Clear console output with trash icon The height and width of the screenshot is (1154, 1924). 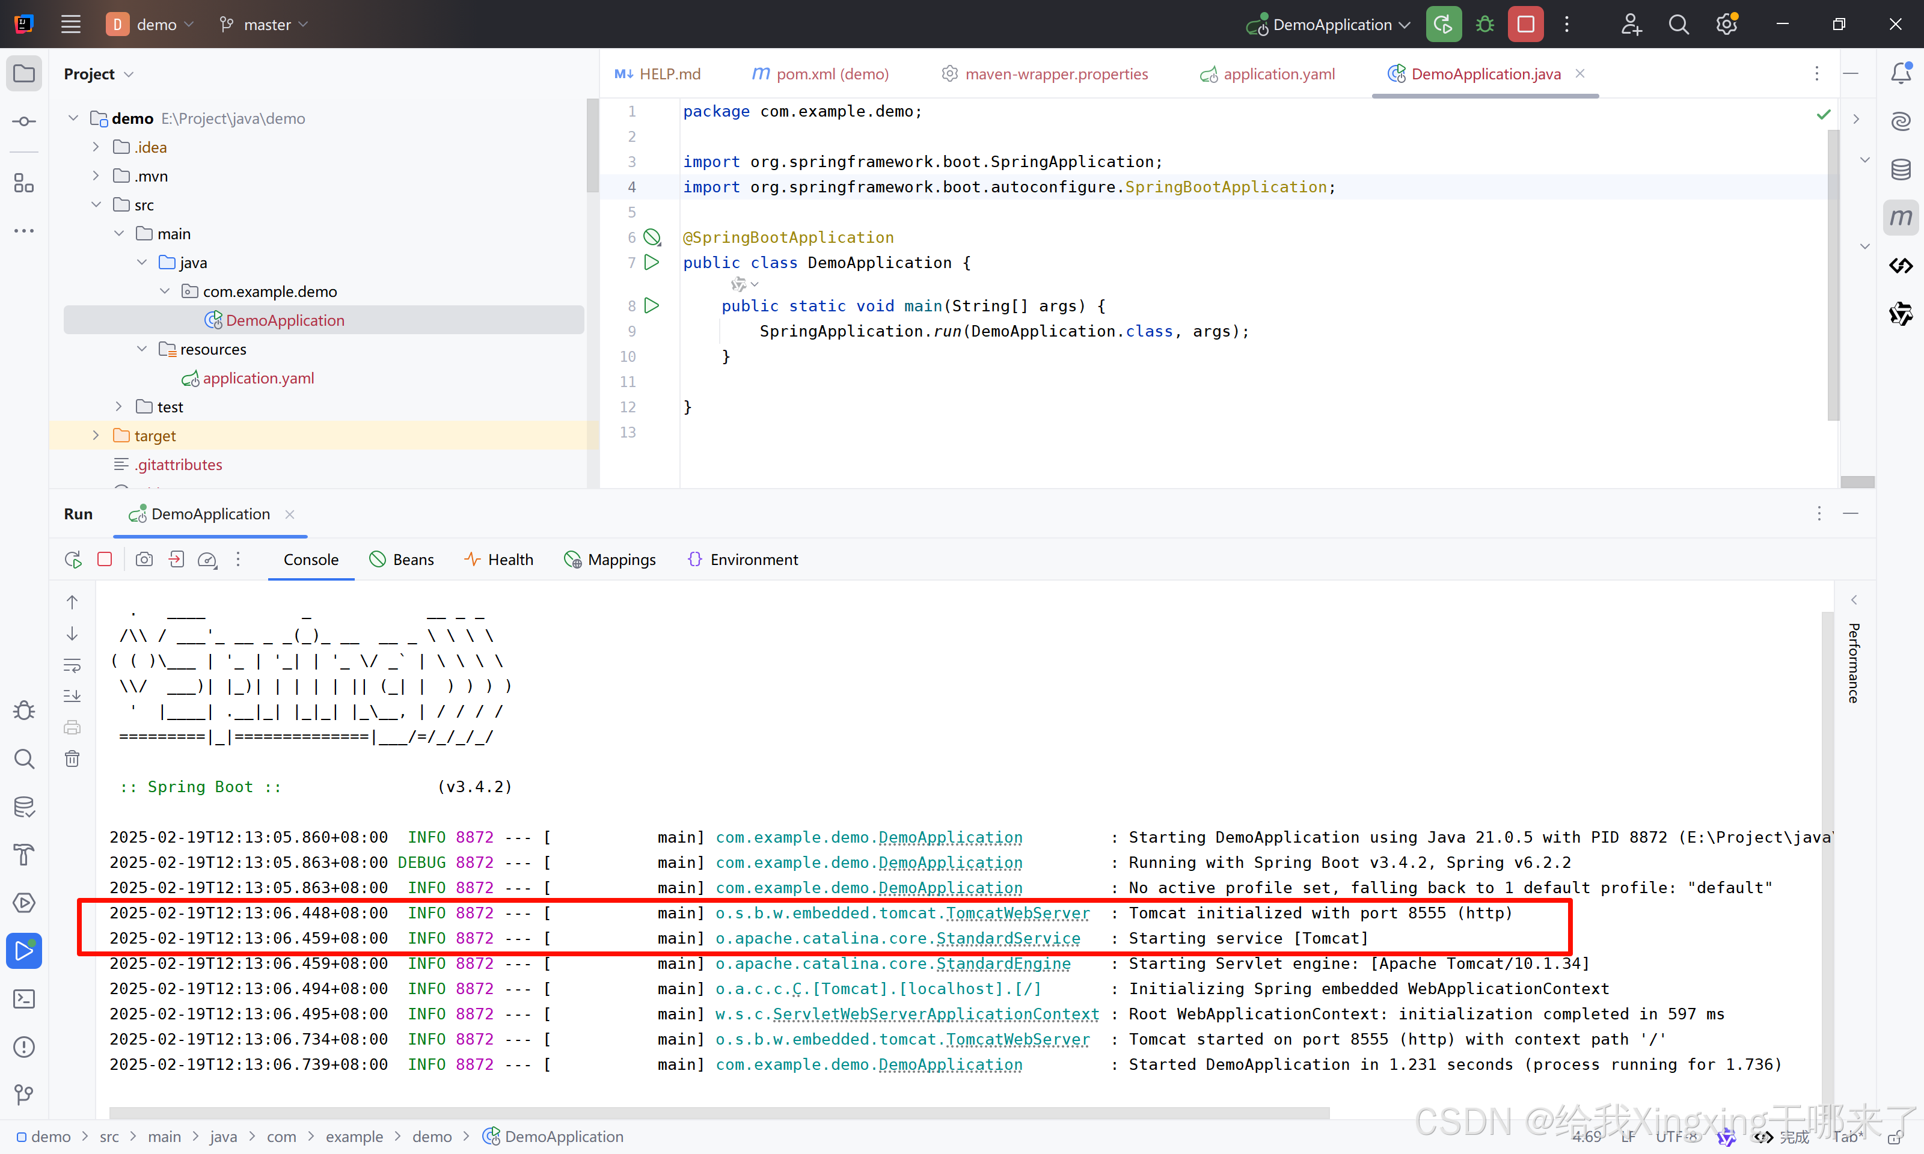coord(72,758)
